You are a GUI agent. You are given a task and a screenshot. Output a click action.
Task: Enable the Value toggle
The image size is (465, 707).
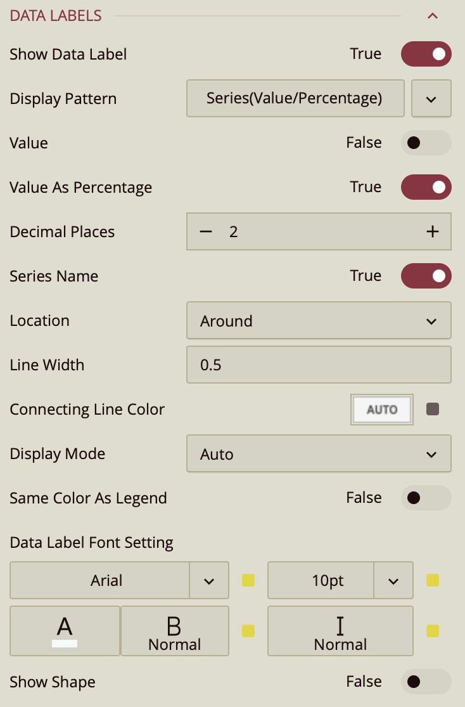(426, 143)
